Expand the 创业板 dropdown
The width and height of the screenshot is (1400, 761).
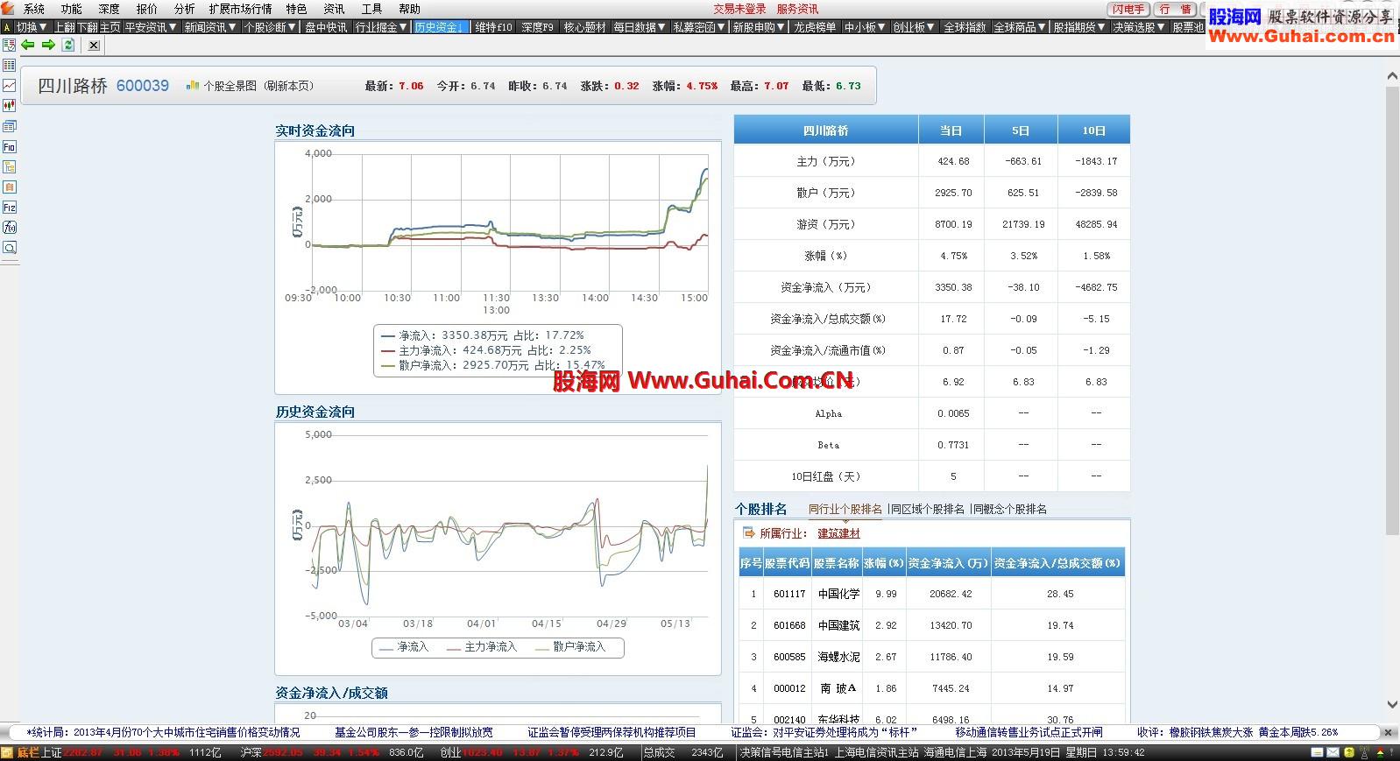coord(914,27)
